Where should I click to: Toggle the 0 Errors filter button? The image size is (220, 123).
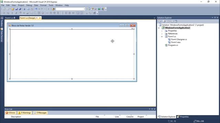coord(11,113)
